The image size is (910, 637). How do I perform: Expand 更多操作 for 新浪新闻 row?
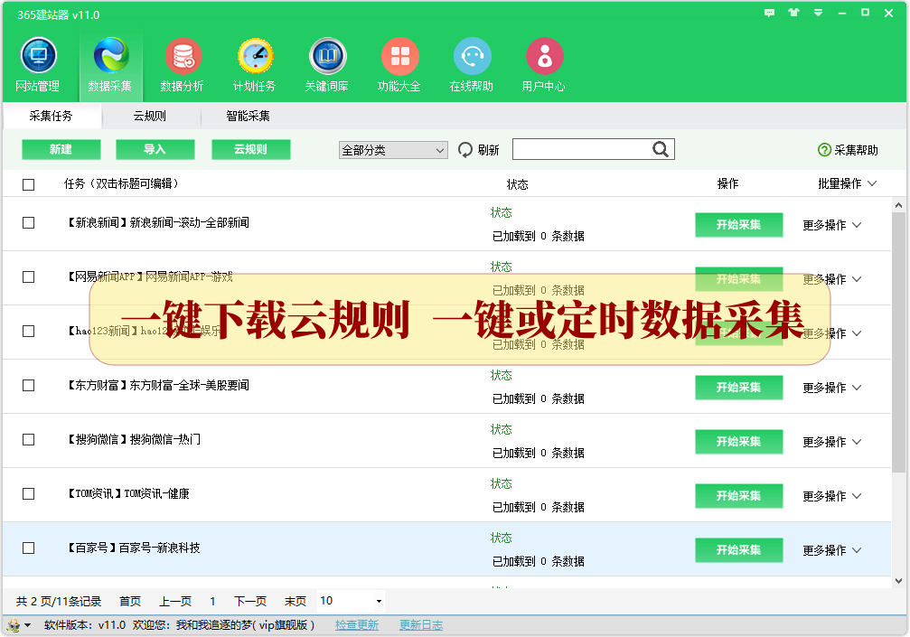point(832,225)
